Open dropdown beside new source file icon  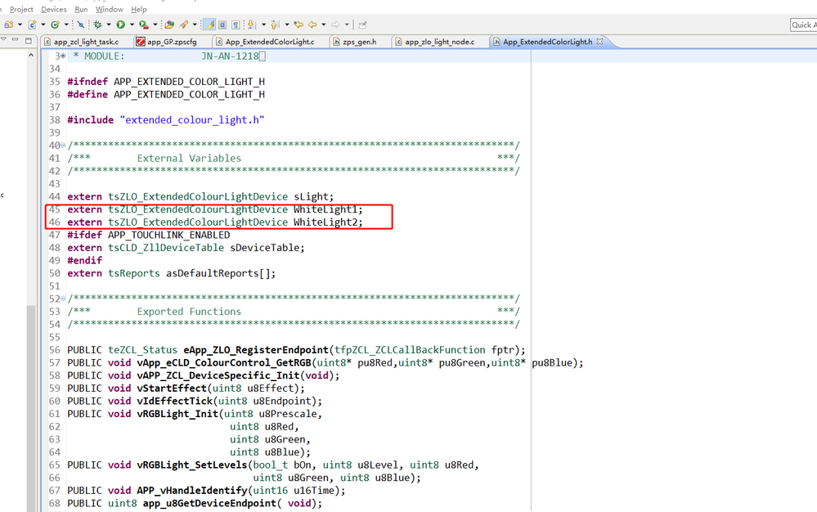point(43,25)
